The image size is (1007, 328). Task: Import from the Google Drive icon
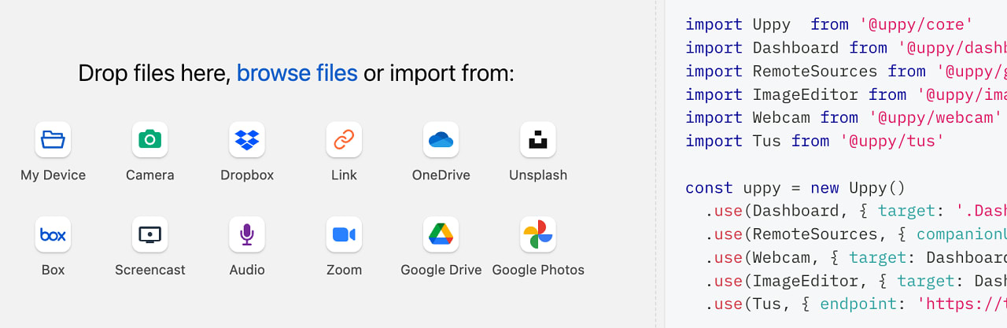(x=441, y=234)
